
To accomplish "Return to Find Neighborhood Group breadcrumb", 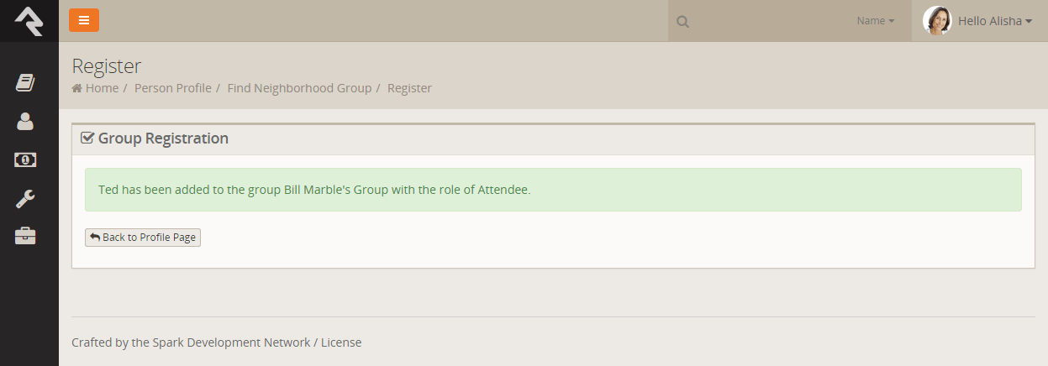I will (299, 88).
